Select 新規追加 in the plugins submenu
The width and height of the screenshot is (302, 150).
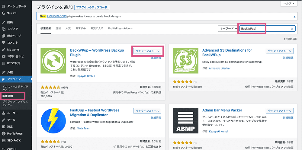click(x=8, y=96)
